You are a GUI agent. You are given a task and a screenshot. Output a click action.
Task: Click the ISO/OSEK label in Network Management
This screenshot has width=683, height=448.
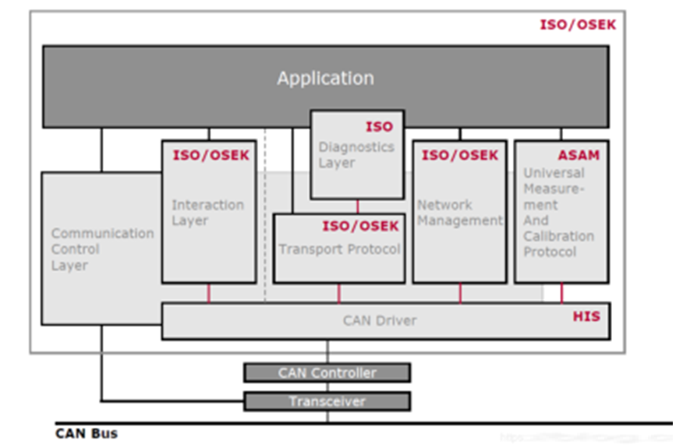[460, 155]
